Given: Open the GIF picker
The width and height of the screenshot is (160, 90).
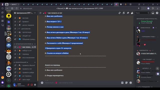Looking at the screenshot, I should click(122, 83).
